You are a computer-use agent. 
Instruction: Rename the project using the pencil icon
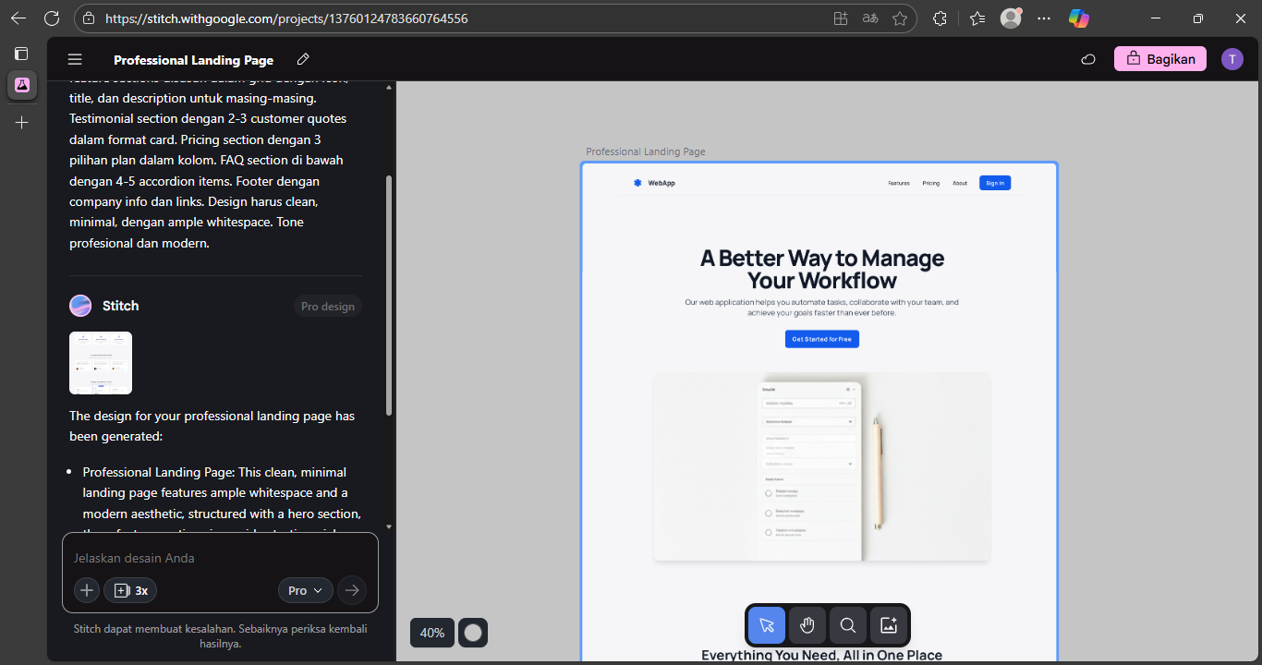click(x=302, y=58)
